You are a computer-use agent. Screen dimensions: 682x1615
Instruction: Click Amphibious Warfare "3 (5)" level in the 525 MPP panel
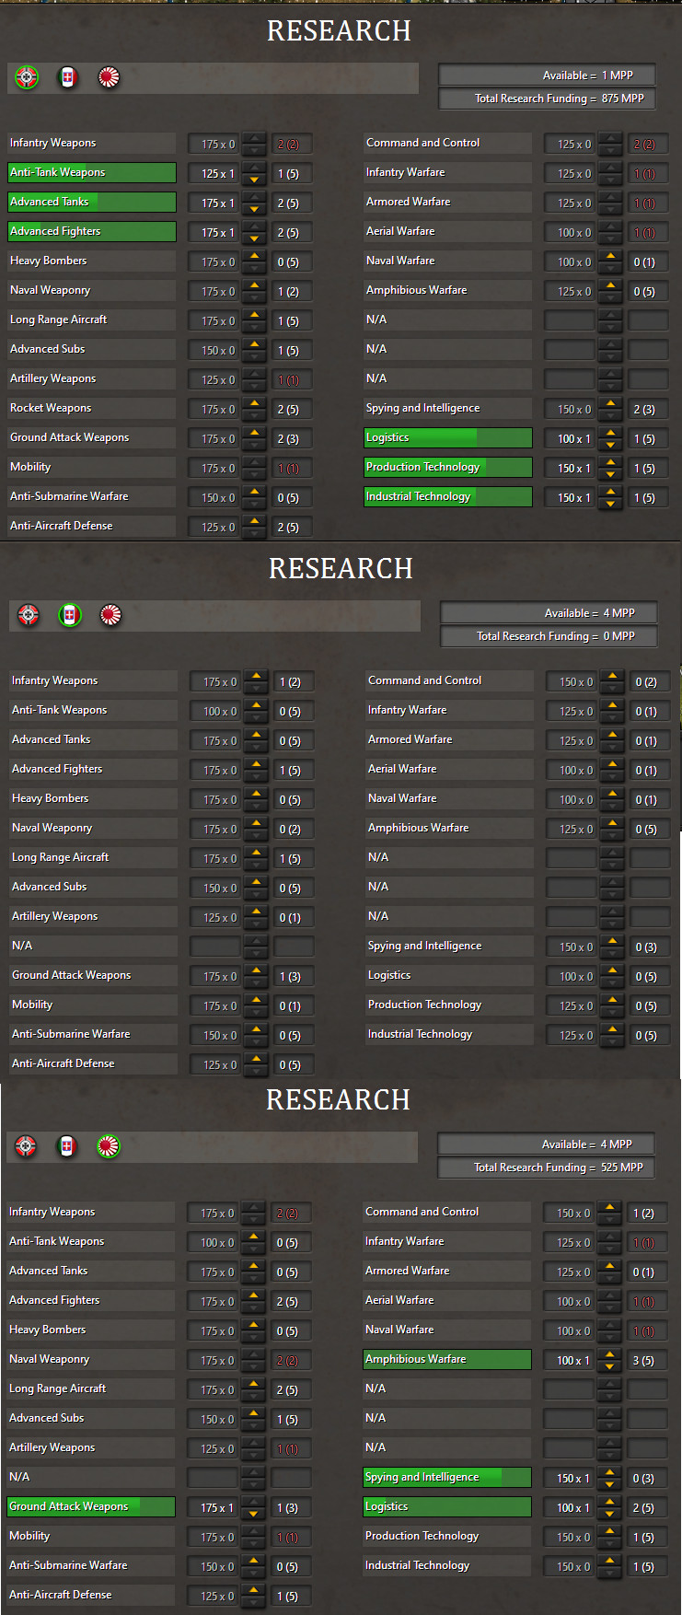click(647, 1361)
